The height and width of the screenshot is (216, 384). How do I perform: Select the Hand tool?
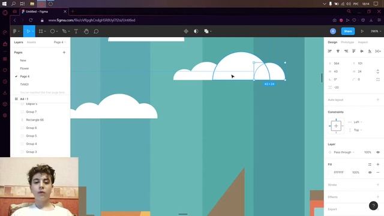pos(86,31)
